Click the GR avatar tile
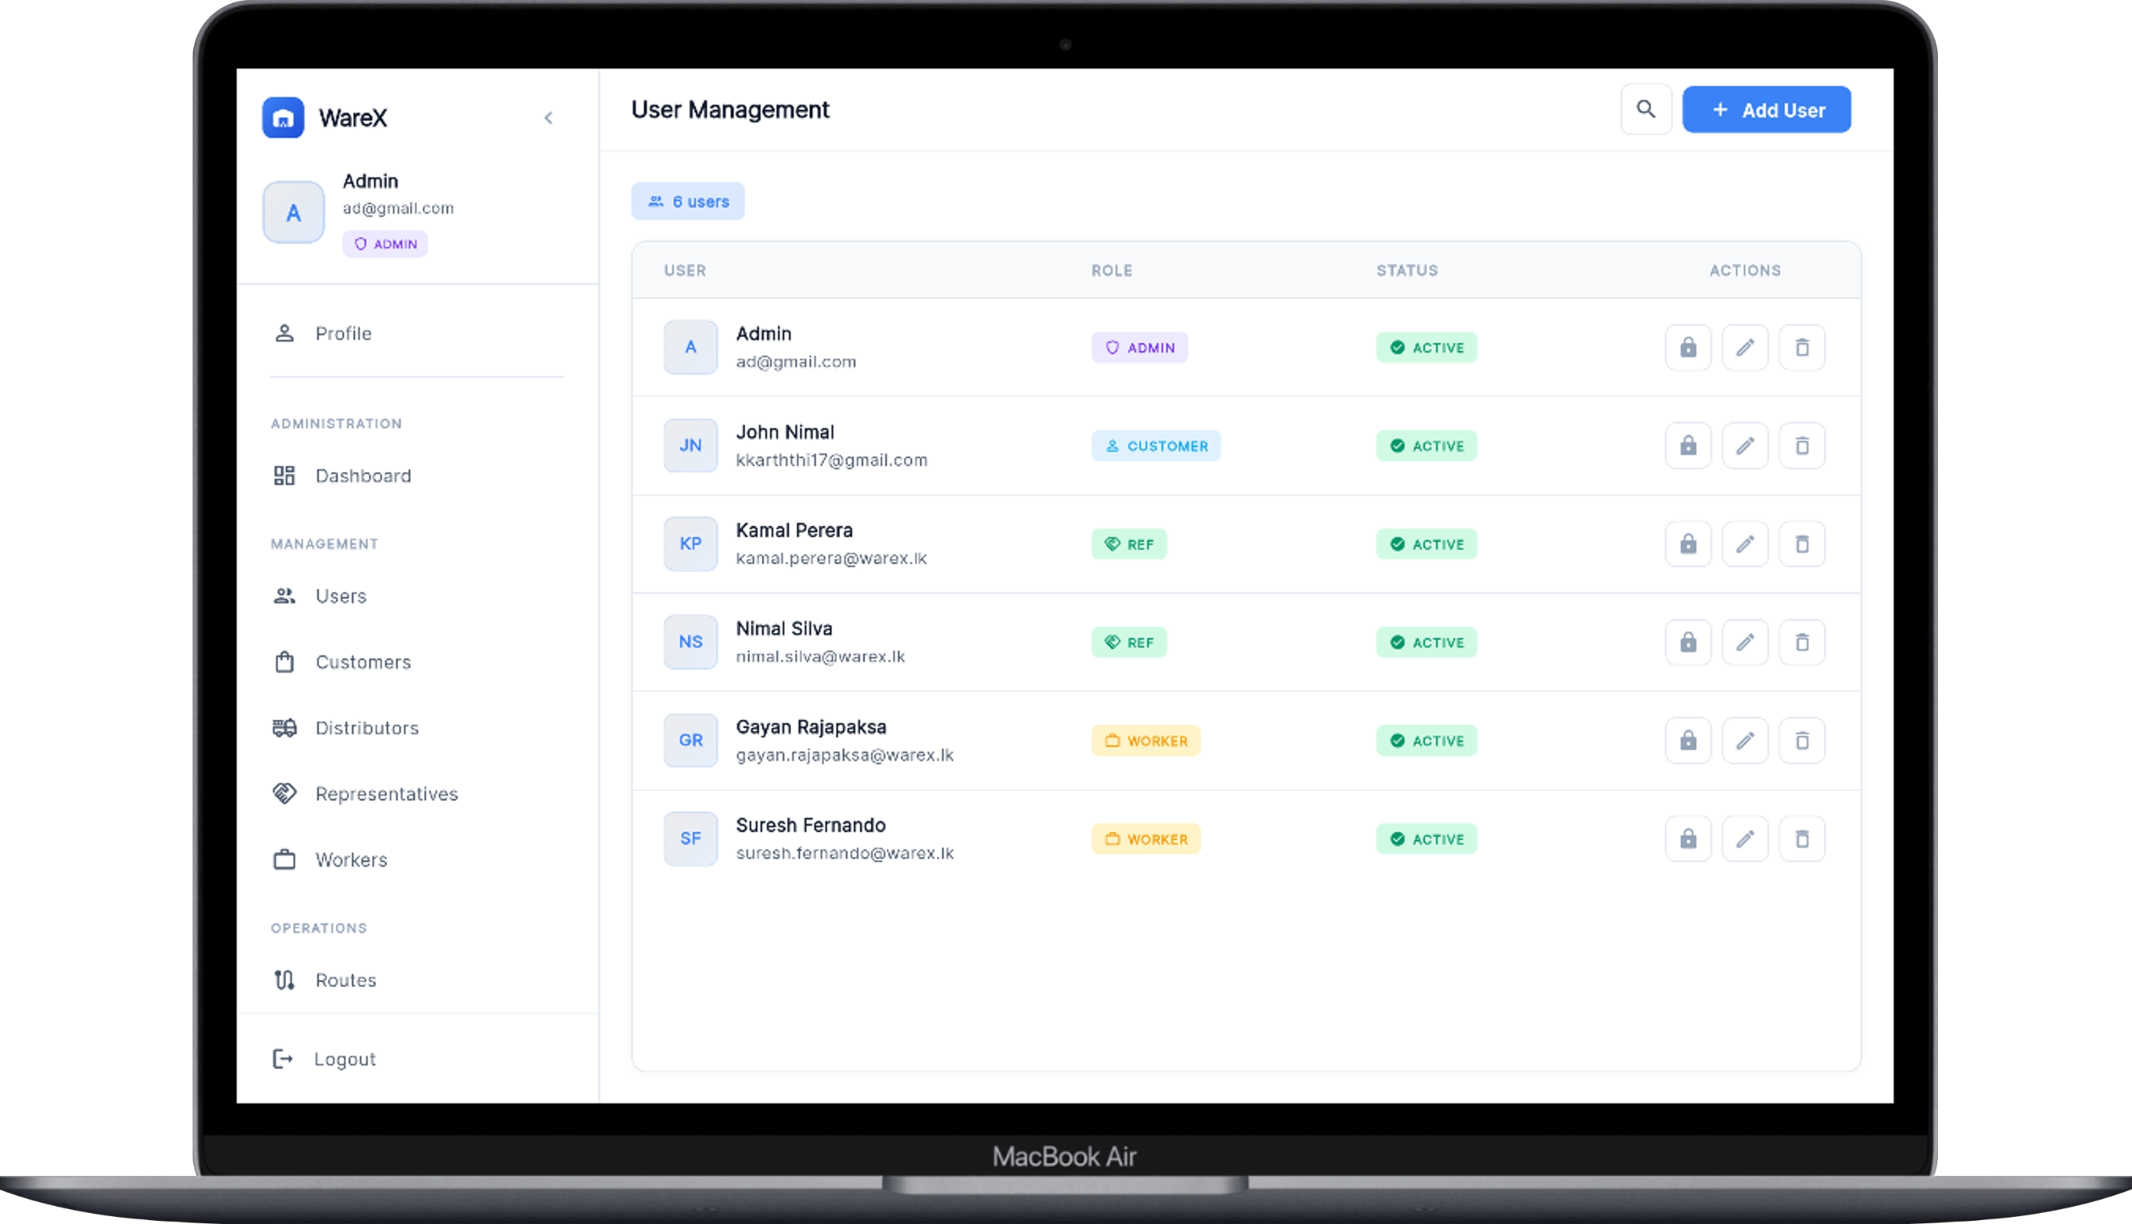Viewport: 2132px width, 1224px height. 690,741
